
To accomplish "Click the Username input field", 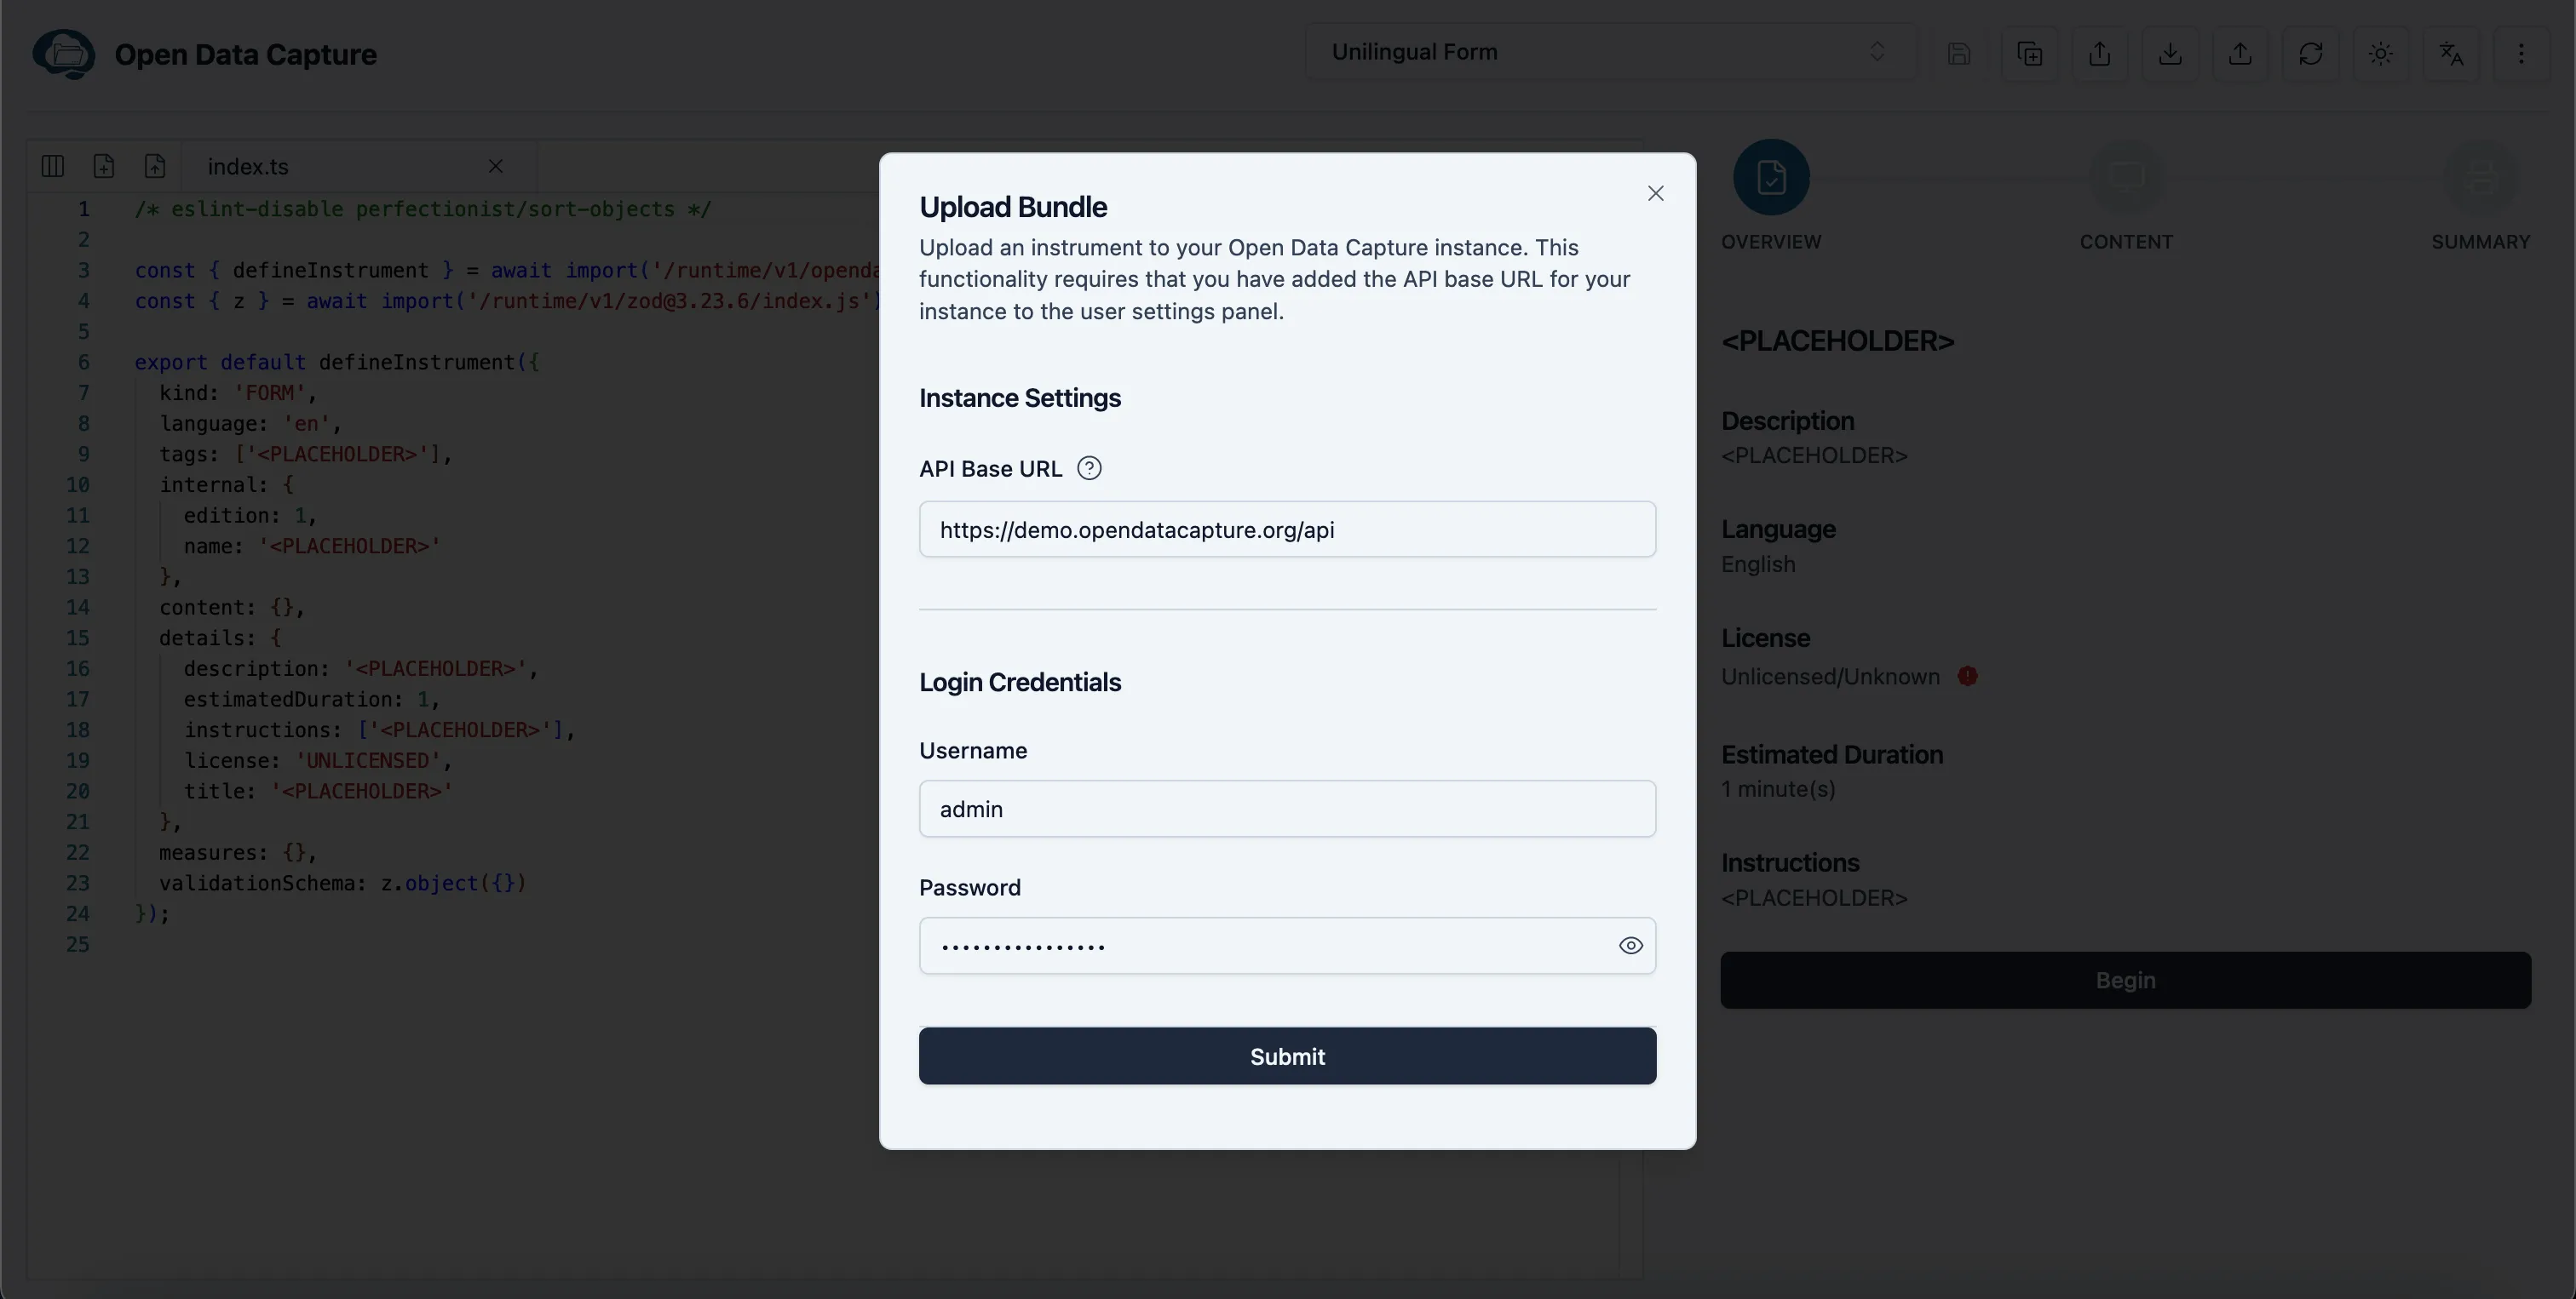I will coord(1288,807).
